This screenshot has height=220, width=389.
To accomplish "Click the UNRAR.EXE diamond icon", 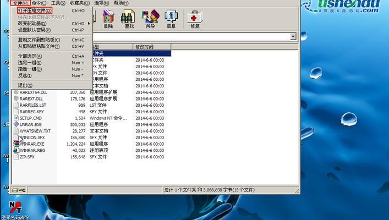I will [x=16, y=124].
